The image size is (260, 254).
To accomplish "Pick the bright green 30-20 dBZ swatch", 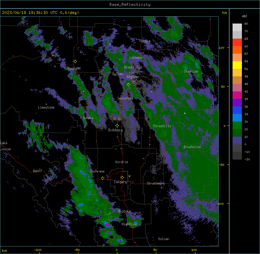I will click(237, 125).
